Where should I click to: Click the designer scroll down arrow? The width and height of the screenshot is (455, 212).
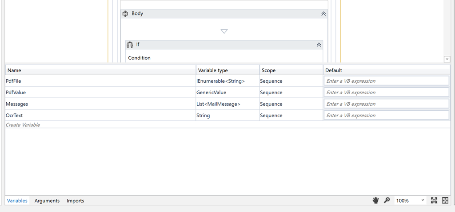click(447, 59)
